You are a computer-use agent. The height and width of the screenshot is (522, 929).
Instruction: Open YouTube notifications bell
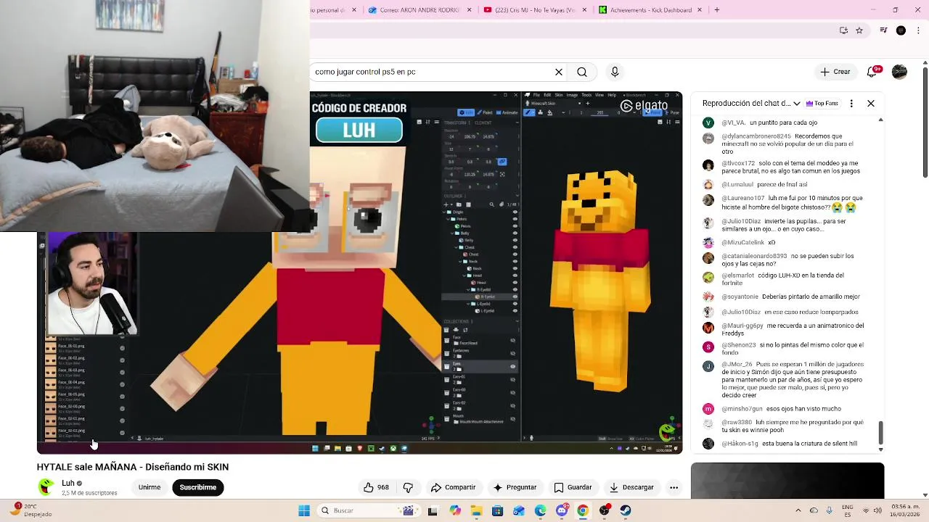(872, 72)
